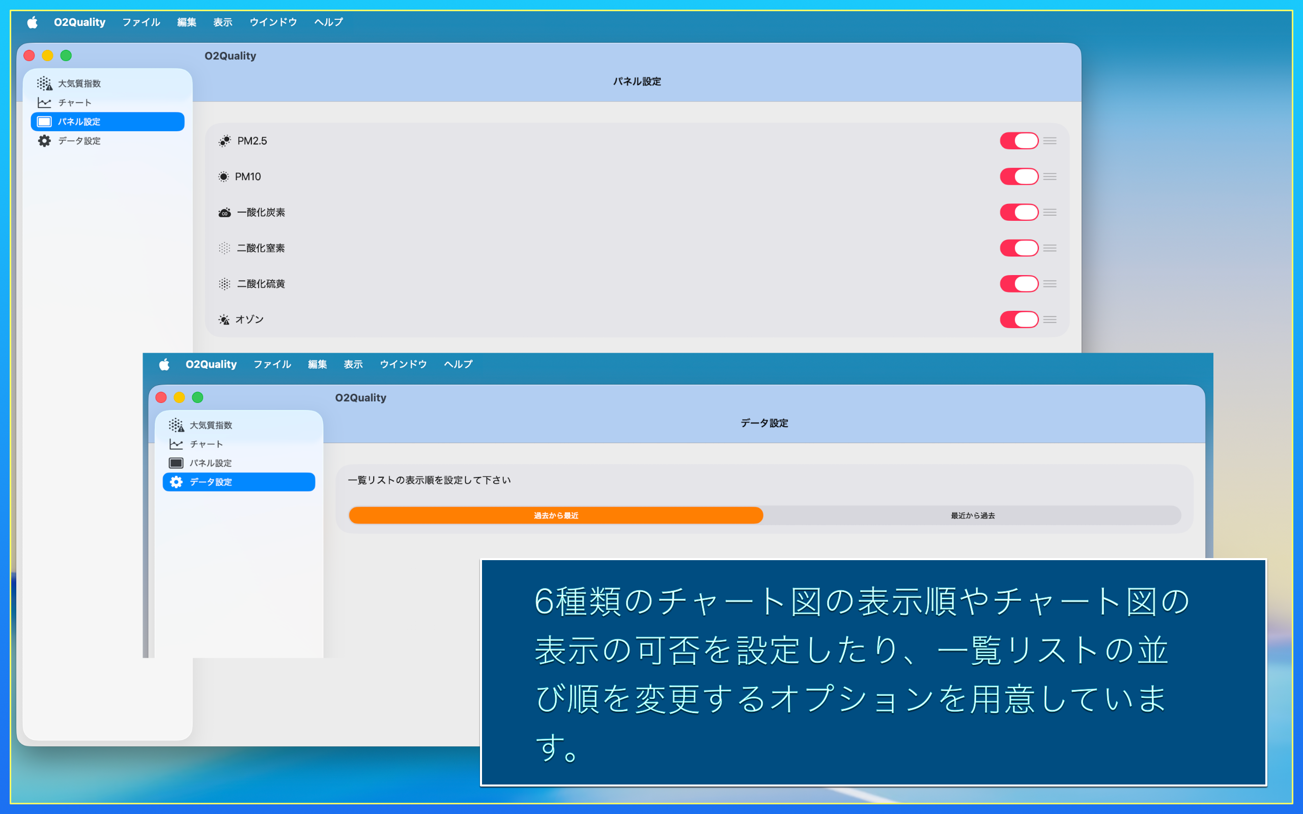The height and width of the screenshot is (814, 1303).
Task: Click パネル設定 panel icon in lower window sidebar
Action: (176, 463)
